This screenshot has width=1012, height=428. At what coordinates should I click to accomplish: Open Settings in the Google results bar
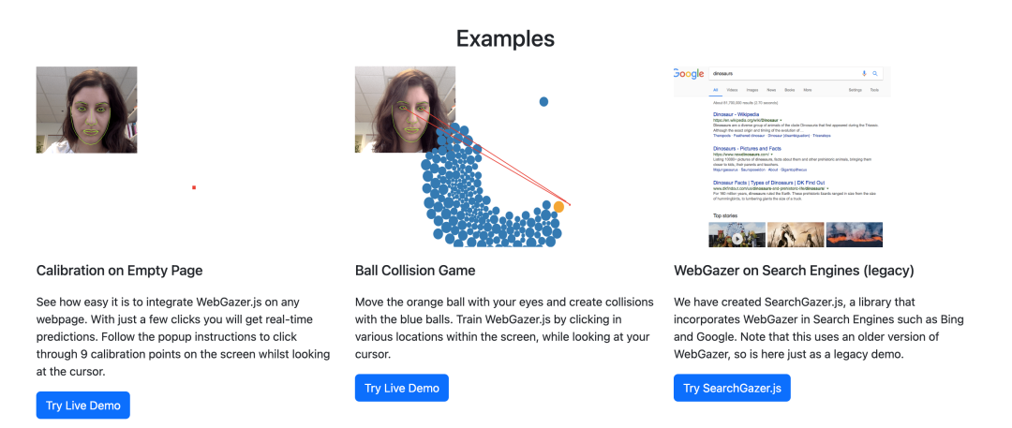tap(855, 90)
